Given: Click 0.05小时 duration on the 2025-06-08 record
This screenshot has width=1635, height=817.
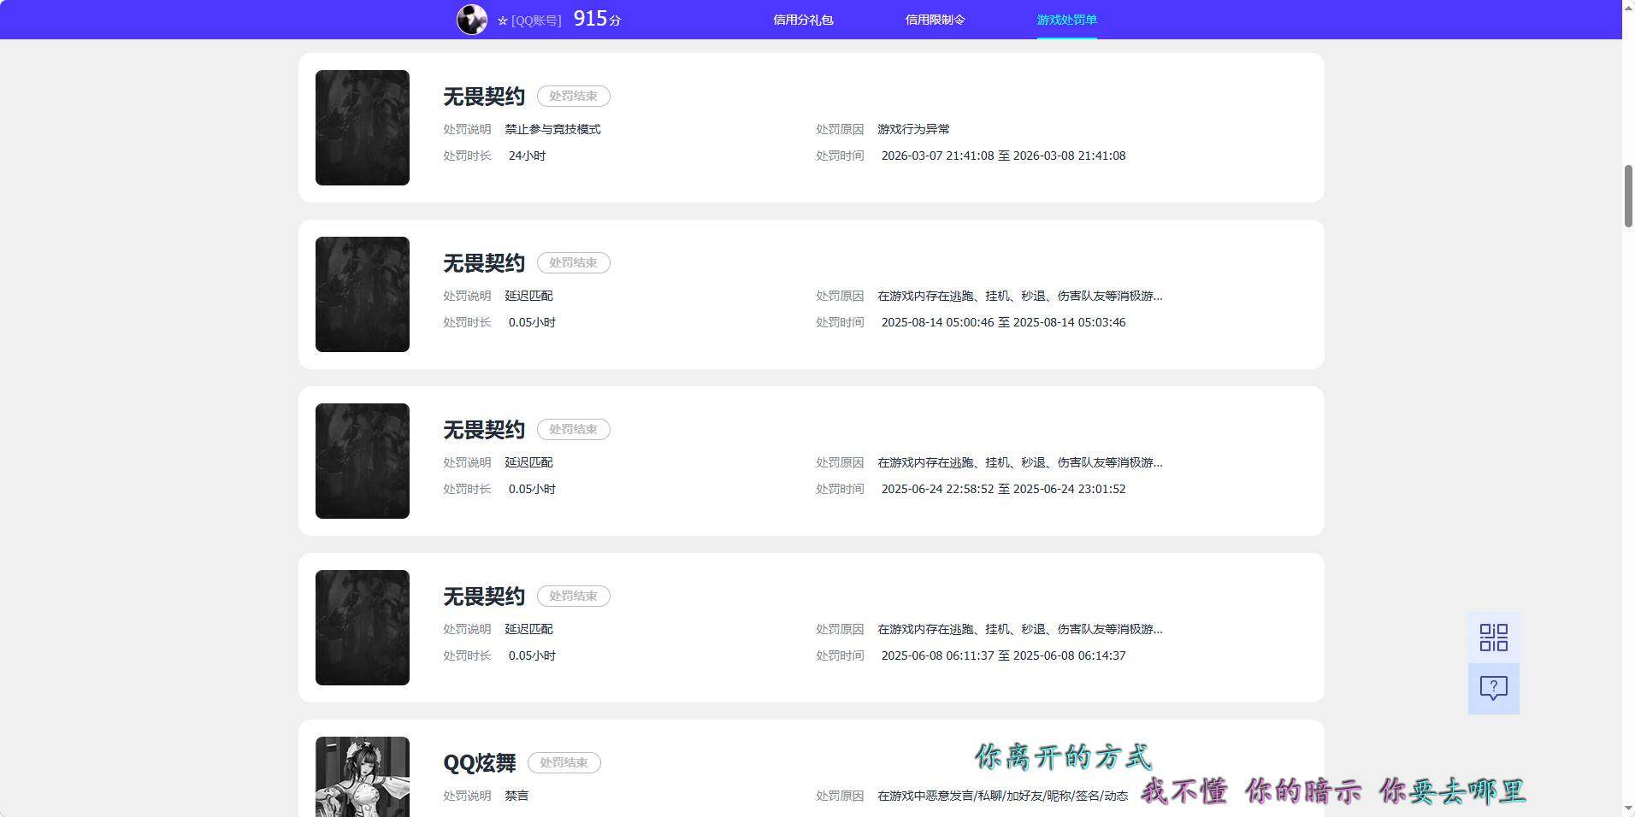Looking at the screenshot, I should [532, 655].
